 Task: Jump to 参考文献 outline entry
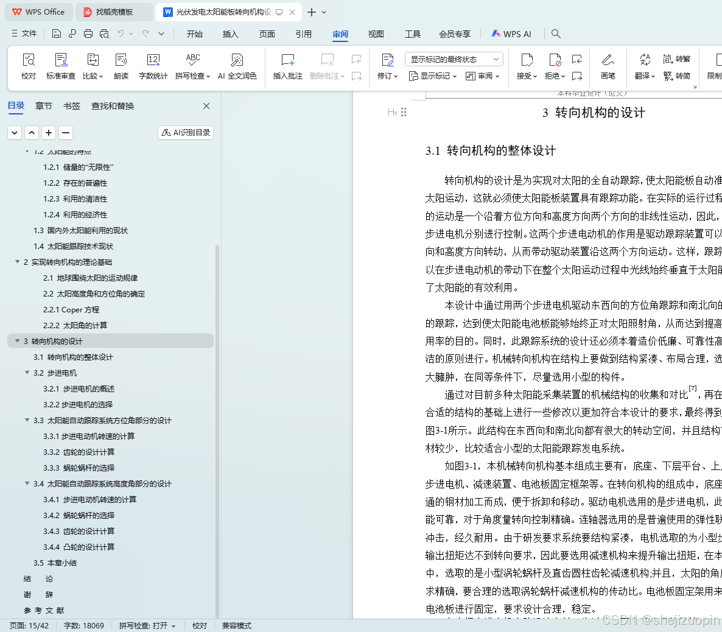click(44, 610)
